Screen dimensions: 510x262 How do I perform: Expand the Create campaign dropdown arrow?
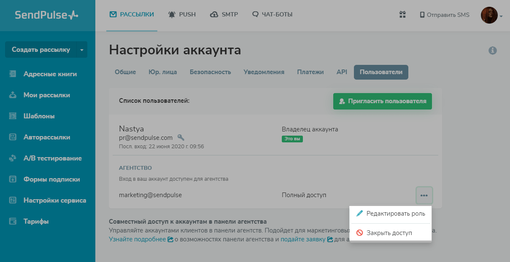(82, 50)
